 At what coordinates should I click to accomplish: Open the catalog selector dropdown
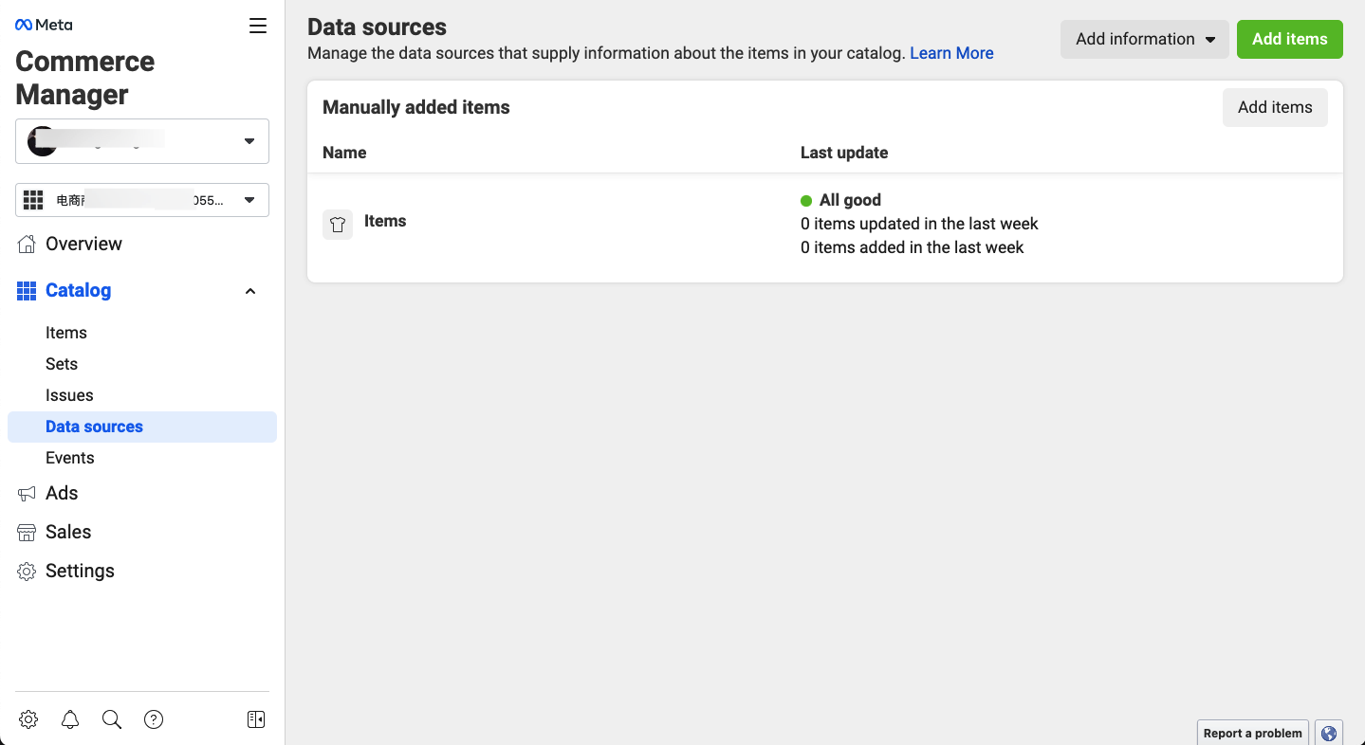[x=142, y=200]
